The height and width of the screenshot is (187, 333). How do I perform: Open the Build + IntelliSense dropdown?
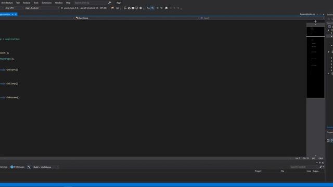46,167
